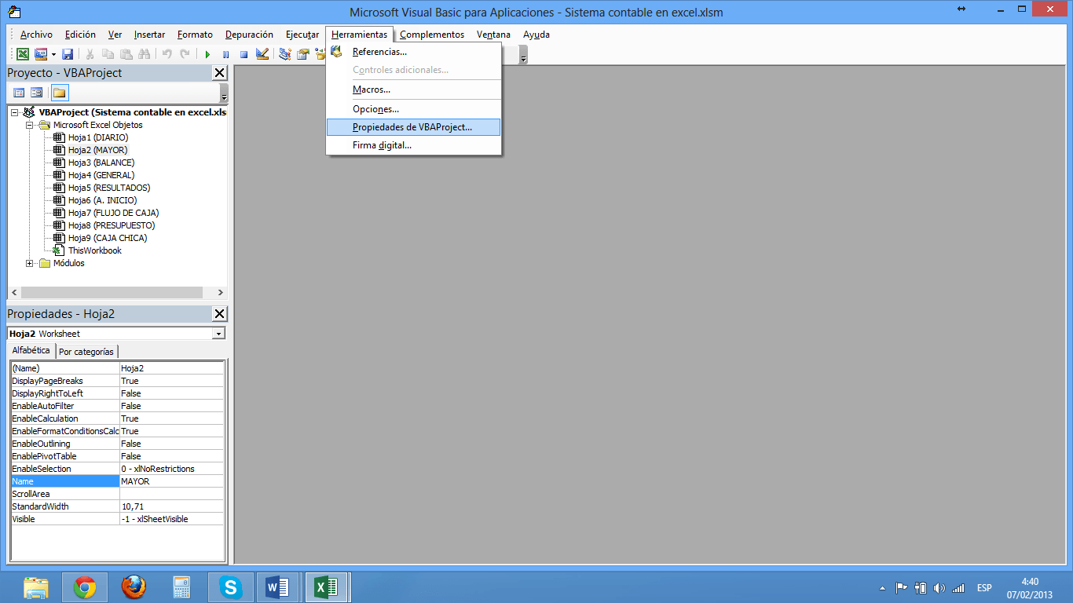The width and height of the screenshot is (1073, 603).
Task: Toggle Folders view in the Project Explorer
Action: point(60,92)
